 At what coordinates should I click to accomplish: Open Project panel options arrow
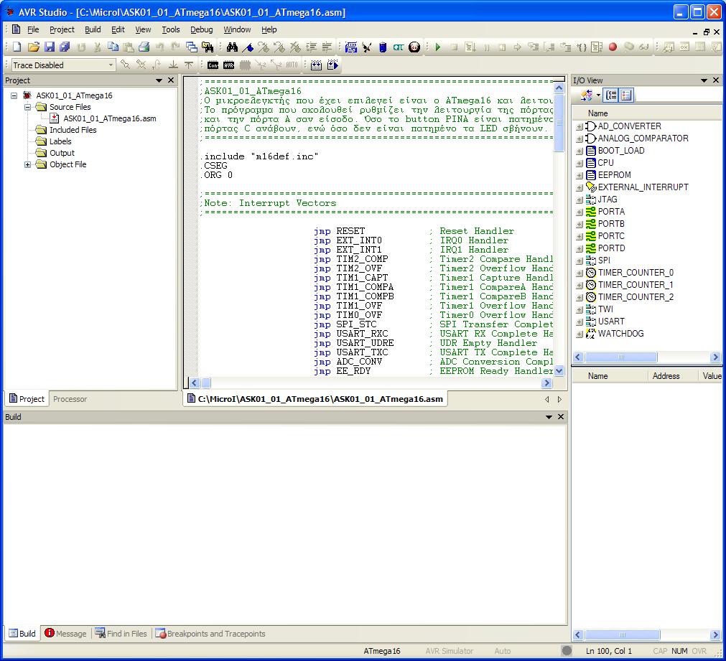coord(159,80)
